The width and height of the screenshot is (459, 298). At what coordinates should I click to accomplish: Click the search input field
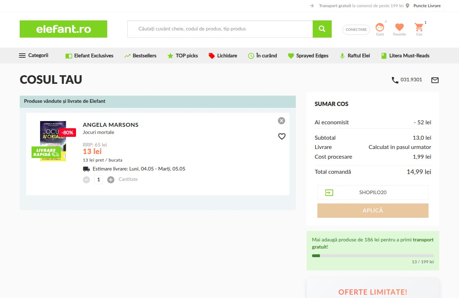click(220, 29)
